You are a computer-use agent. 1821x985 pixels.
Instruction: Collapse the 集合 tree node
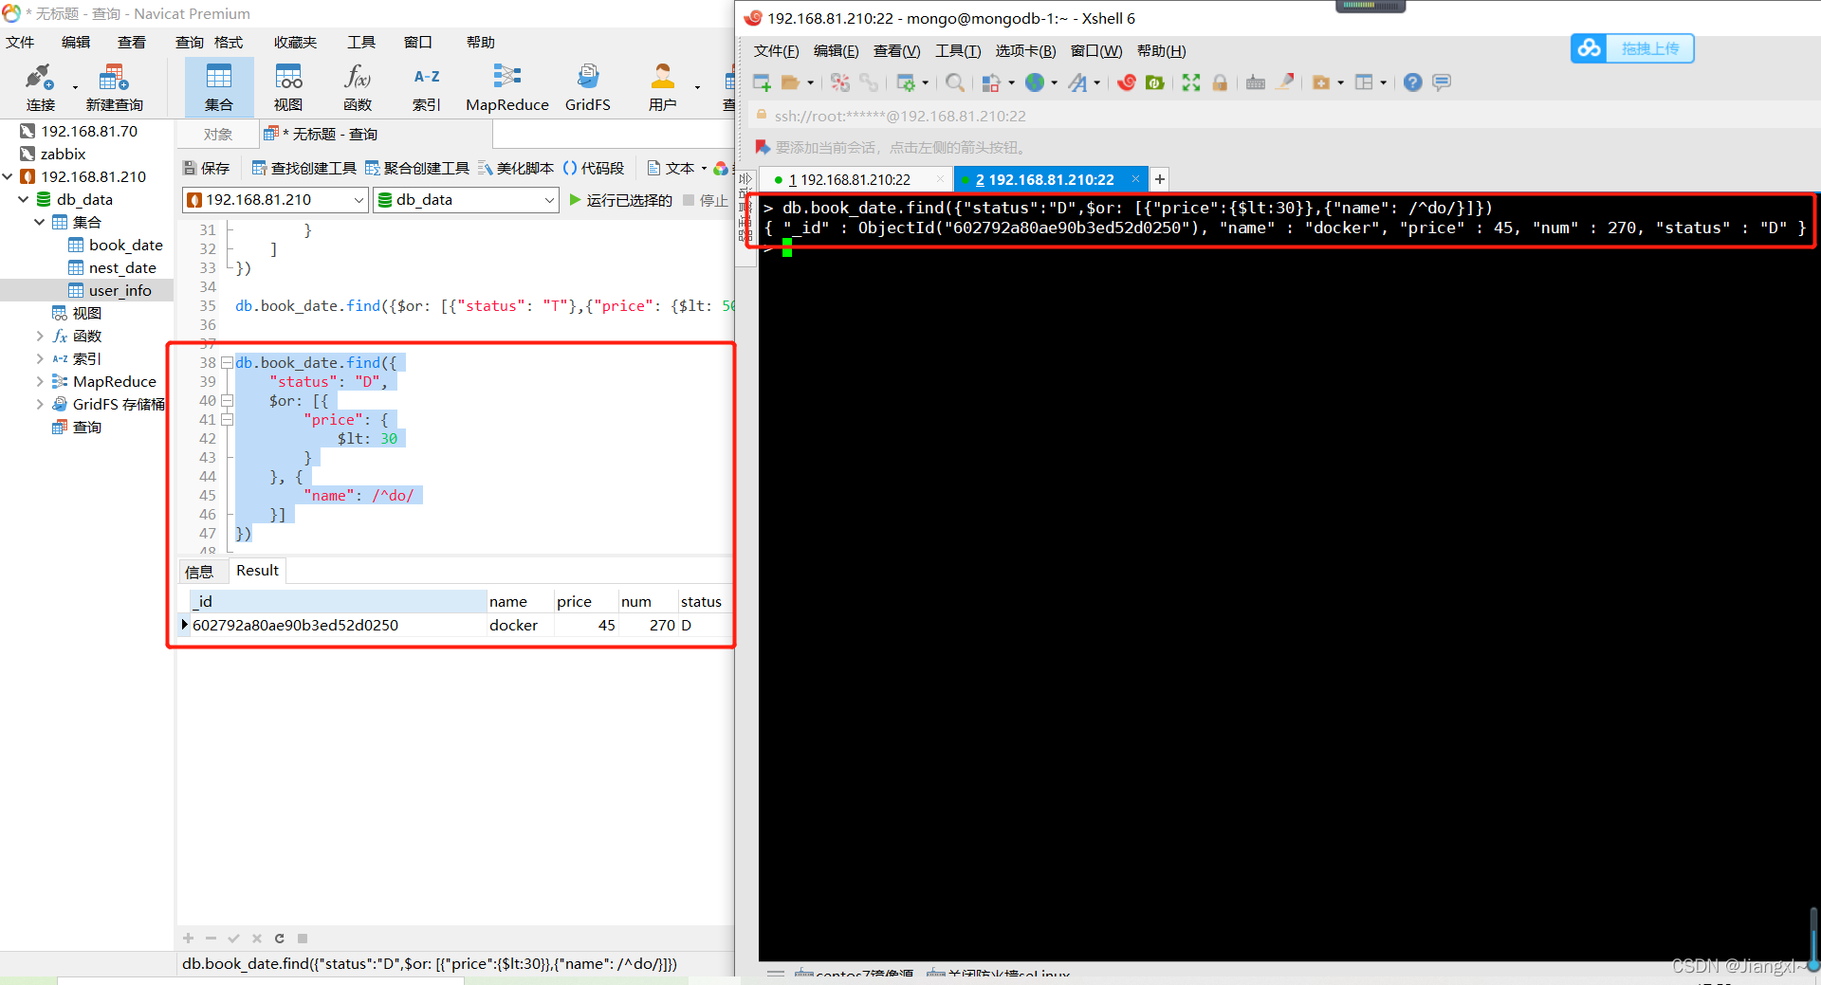(40, 222)
